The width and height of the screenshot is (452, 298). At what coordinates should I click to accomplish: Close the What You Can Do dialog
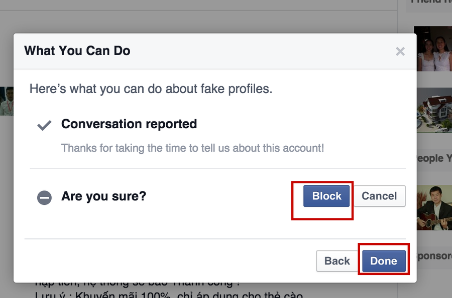tap(400, 51)
